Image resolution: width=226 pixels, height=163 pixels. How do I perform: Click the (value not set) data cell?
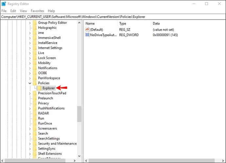click(163, 30)
